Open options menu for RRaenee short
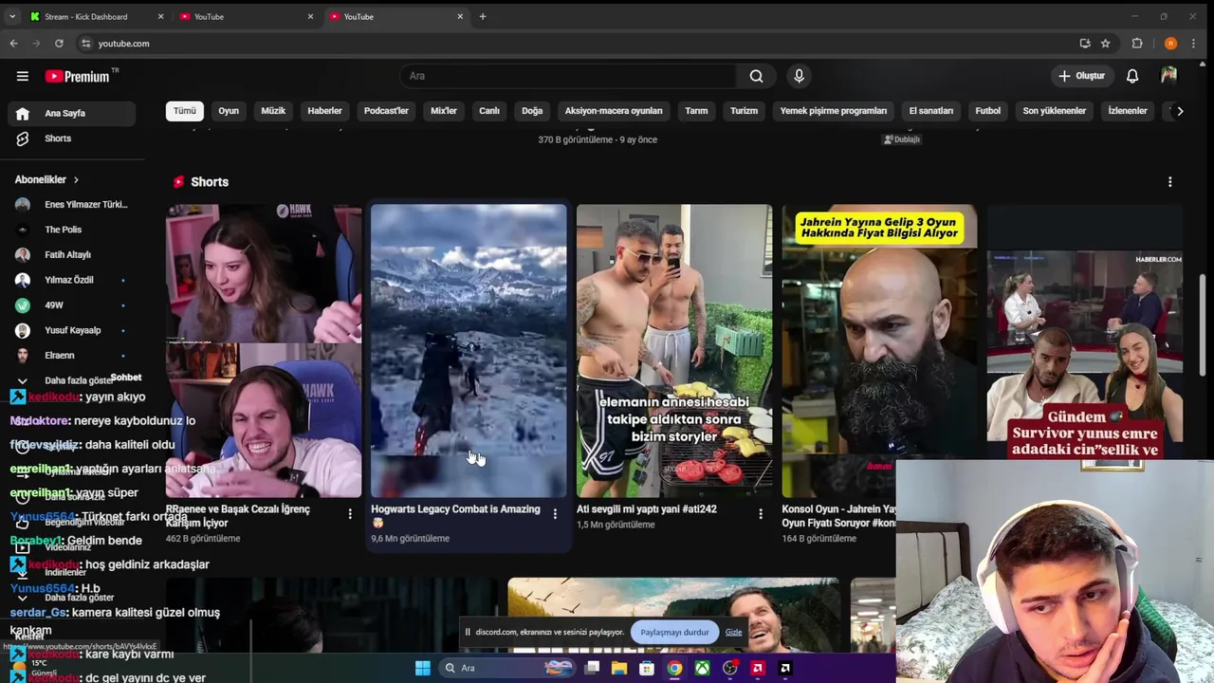 [x=349, y=514]
